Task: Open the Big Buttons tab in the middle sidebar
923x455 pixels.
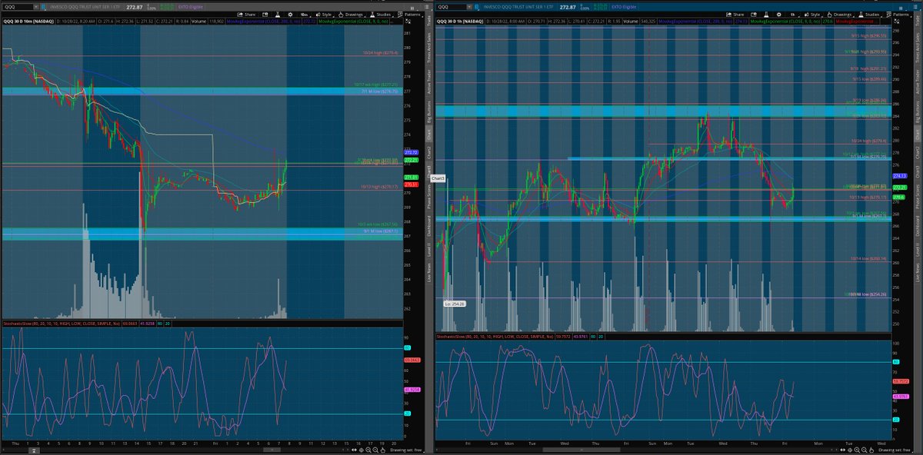Action: coord(429,113)
